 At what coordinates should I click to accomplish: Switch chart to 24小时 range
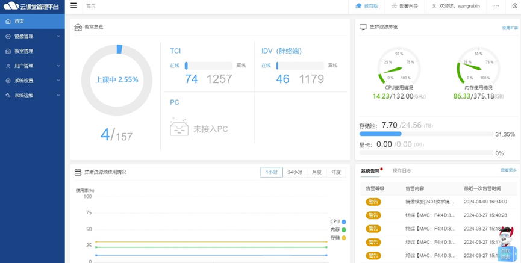click(x=295, y=172)
